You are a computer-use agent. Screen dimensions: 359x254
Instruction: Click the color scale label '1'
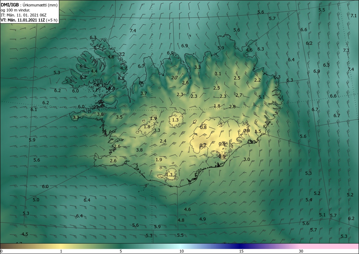point(61,251)
